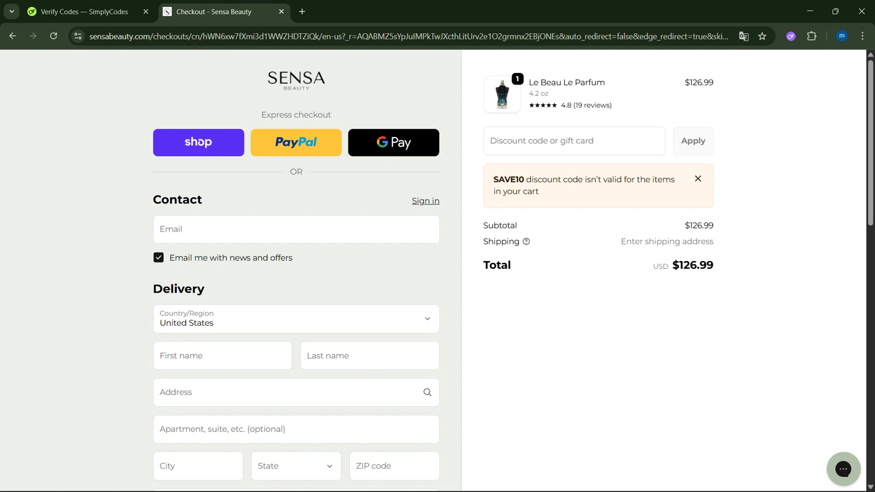This screenshot has height=492, width=875.
Task: Focus the Apartment, suite field
Action: pos(296,429)
